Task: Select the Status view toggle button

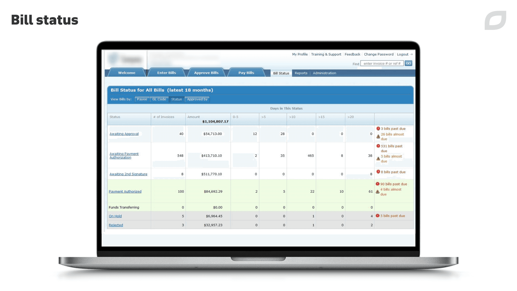Action: coord(176,99)
